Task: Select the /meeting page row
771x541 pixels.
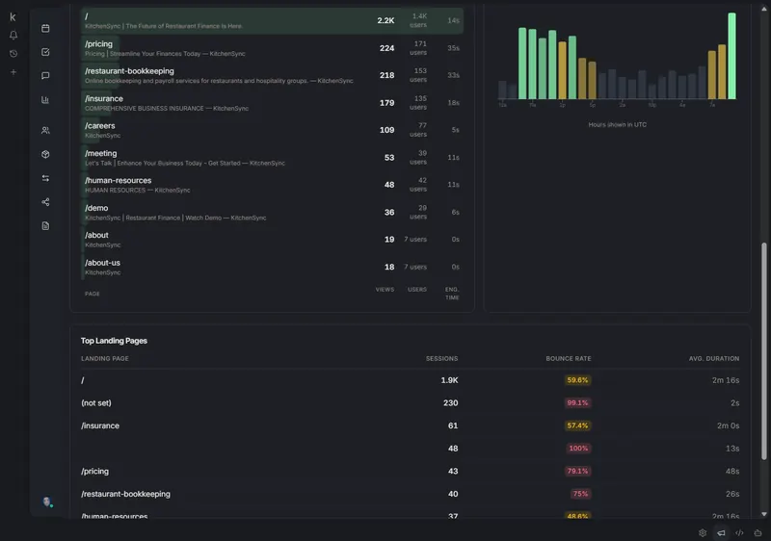Action: tap(272, 158)
